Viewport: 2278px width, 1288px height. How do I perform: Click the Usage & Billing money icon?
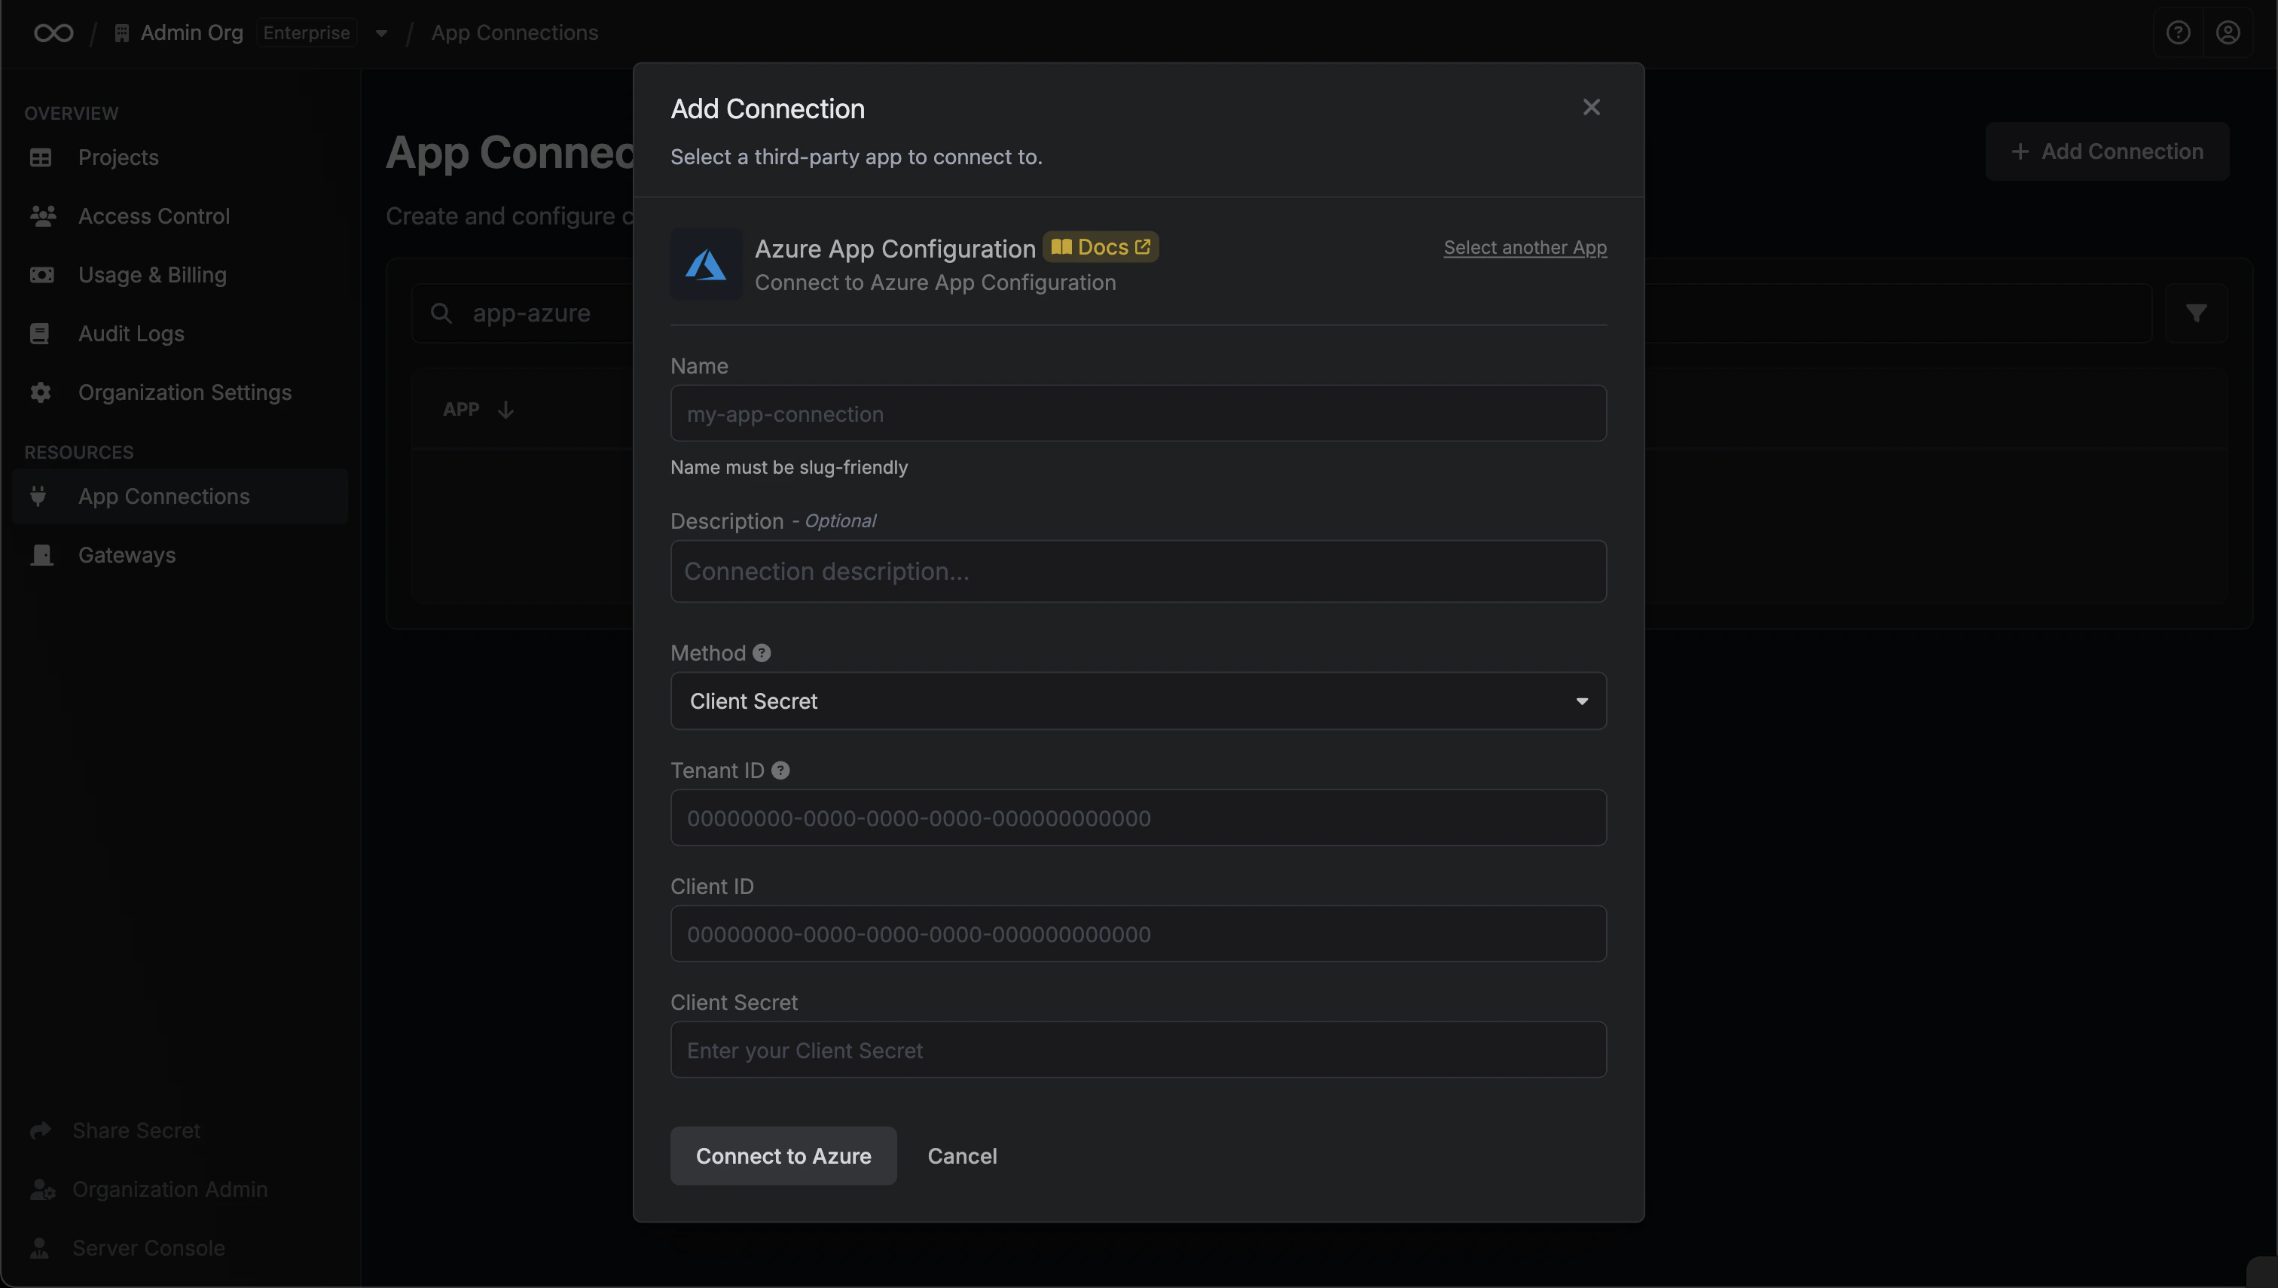(41, 275)
